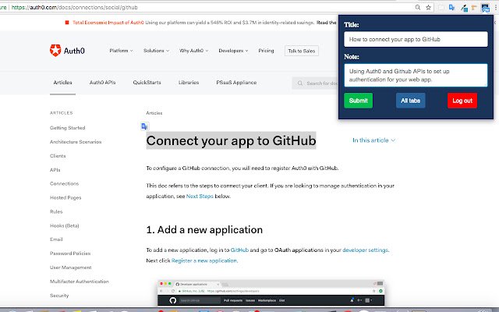The height and width of the screenshot is (312, 499).
Task: Click the browser address bar URL
Action: pos(75,7)
